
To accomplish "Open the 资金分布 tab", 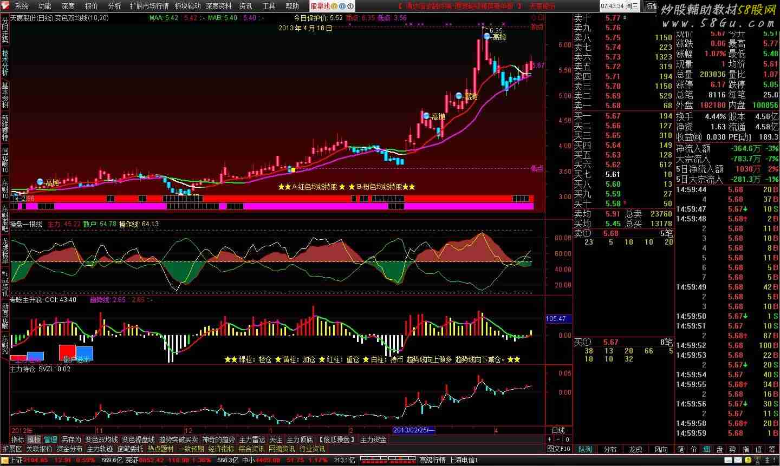I will tap(69, 449).
